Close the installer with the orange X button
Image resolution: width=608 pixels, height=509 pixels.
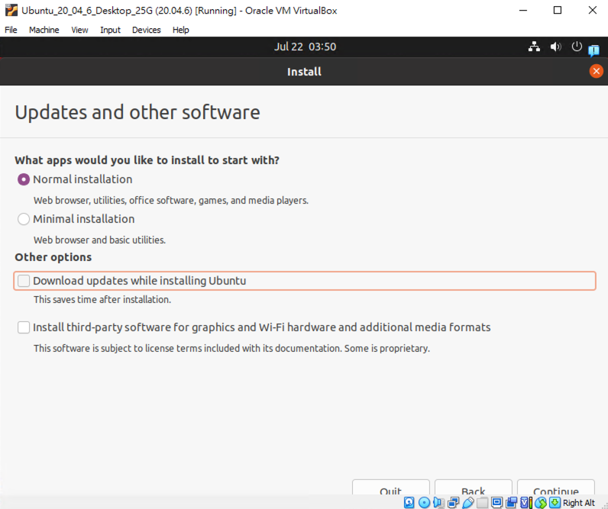596,71
